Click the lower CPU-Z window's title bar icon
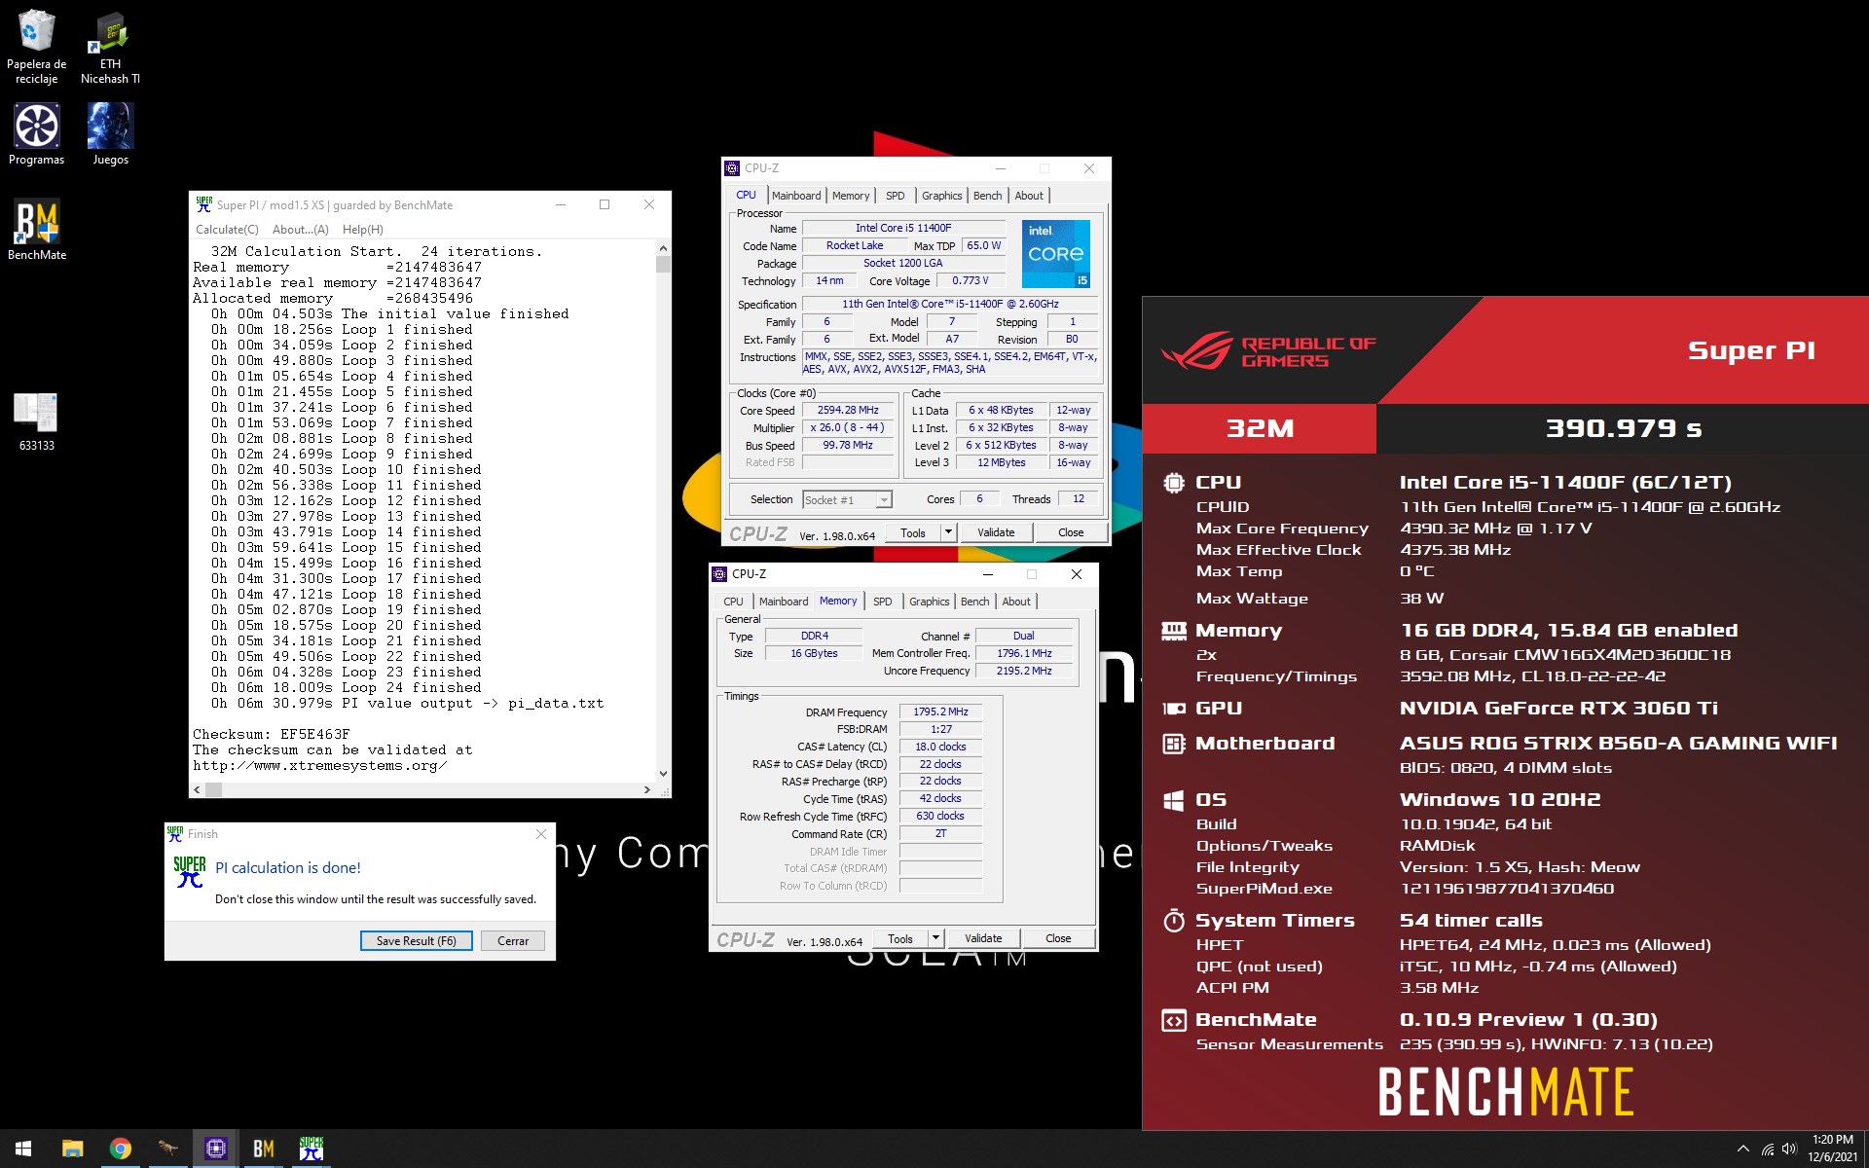1869x1168 pixels. (719, 574)
